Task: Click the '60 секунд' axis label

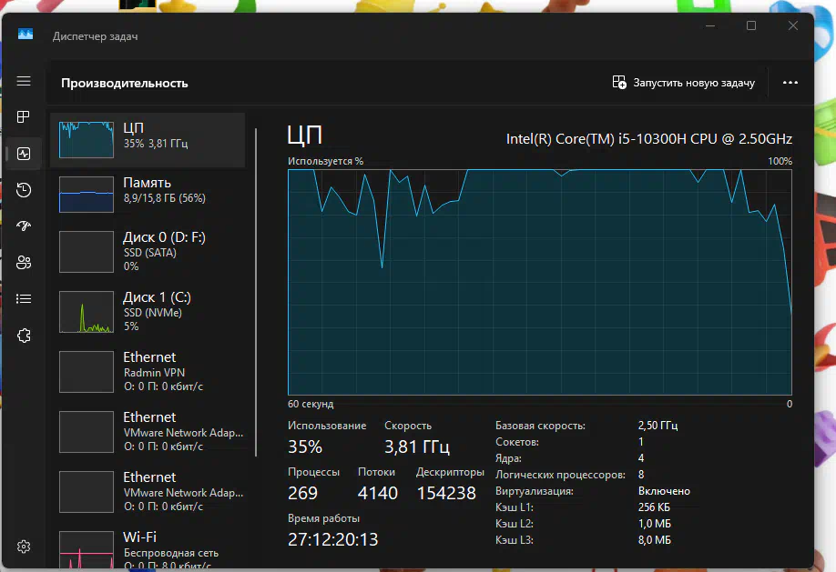Action: click(x=311, y=404)
